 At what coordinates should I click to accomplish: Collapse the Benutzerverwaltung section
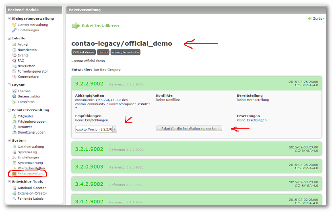coord(9,110)
